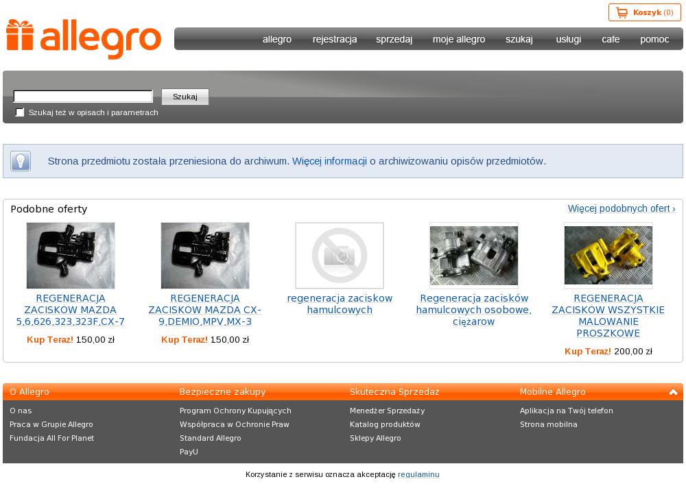Click Program Ochrony Kupujących link
686x488 pixels.
235,411
